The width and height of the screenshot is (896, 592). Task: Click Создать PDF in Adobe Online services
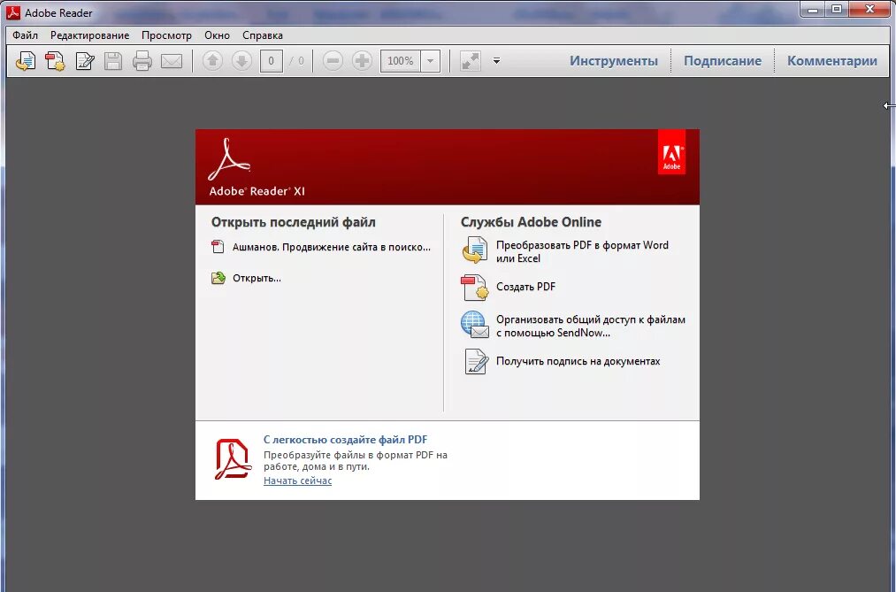pos(525,287)
